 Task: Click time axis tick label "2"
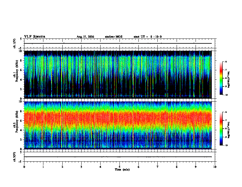(x=62, y=167)
